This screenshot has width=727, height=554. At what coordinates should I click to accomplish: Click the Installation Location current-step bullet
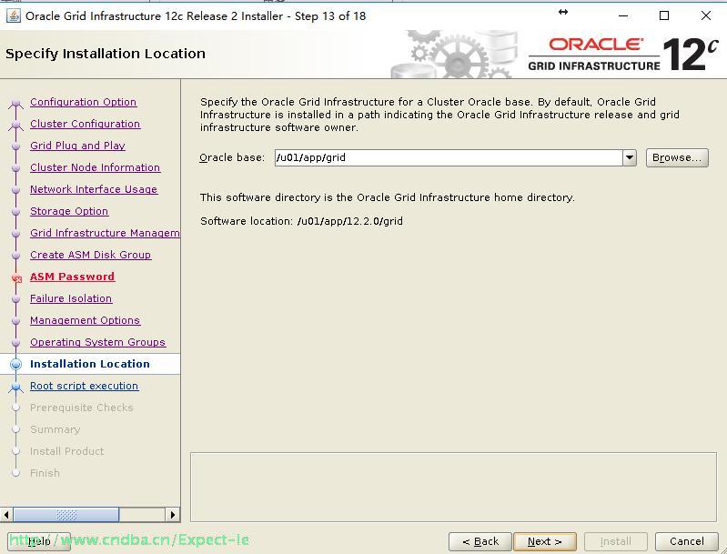point(15,365)
